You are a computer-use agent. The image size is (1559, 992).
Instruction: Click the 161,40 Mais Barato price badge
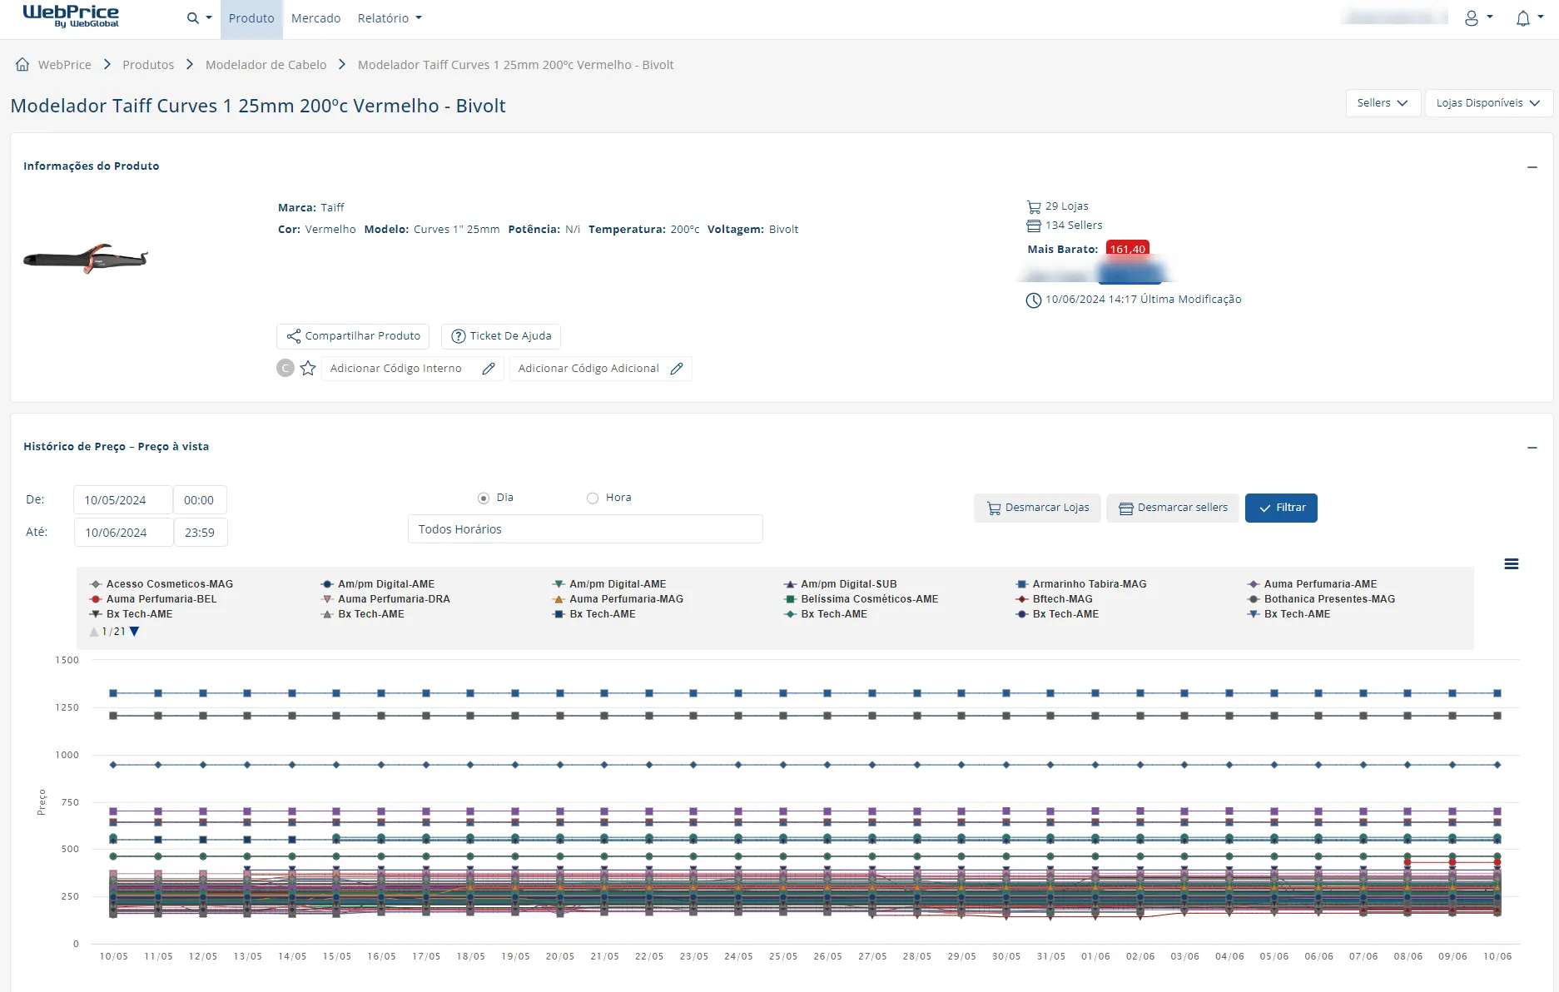(1128, 249)
